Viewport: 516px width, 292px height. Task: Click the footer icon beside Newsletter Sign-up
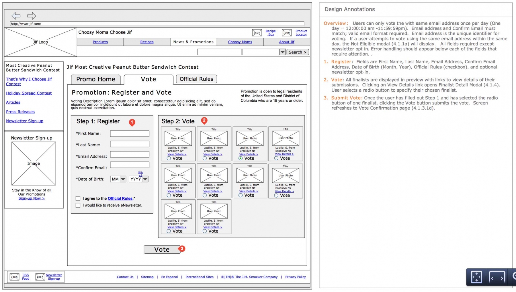click(x=40, y=277)
